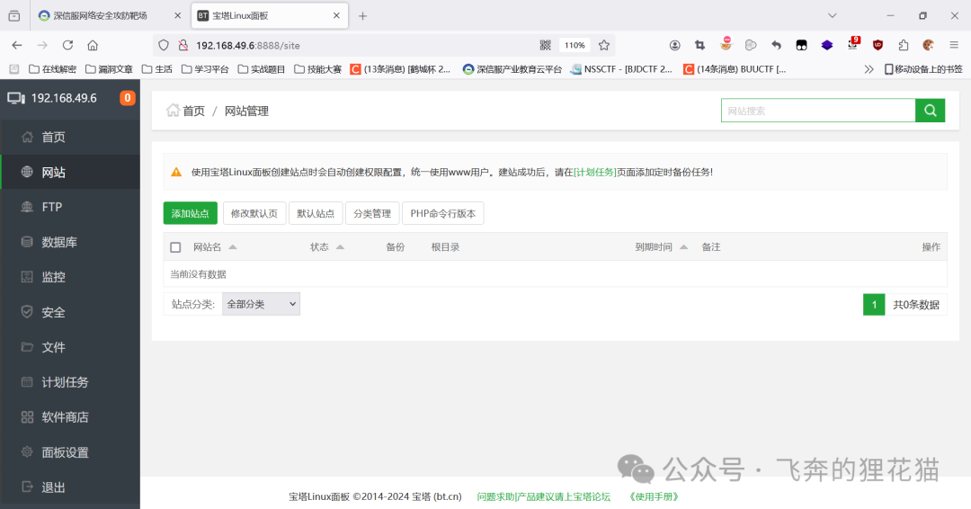Click the crop screenshot toolbar icon
971x509 pixels.
tap(699, 45)
